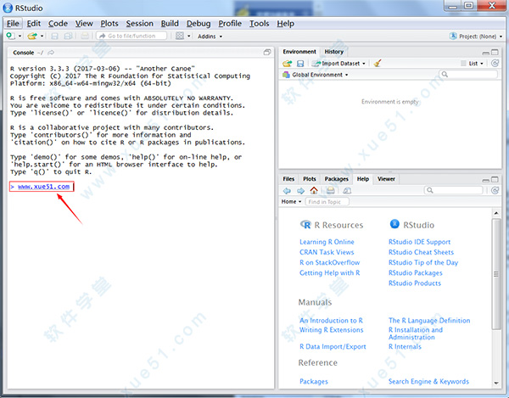
Task: Open the panes layout dropdown arrow
Action: (189, 36)
